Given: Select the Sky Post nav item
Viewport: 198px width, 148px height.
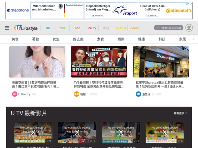Looking at the screenshot, I should click(x=120, y=28).
